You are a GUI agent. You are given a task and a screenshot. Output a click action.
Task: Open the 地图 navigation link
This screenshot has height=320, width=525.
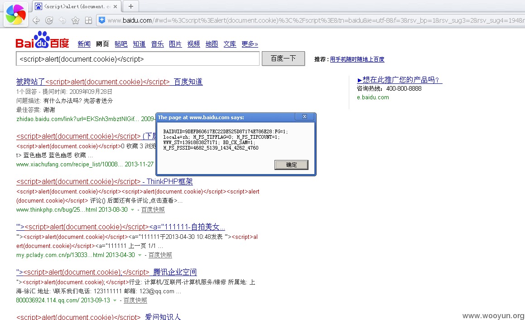[212, 44]
